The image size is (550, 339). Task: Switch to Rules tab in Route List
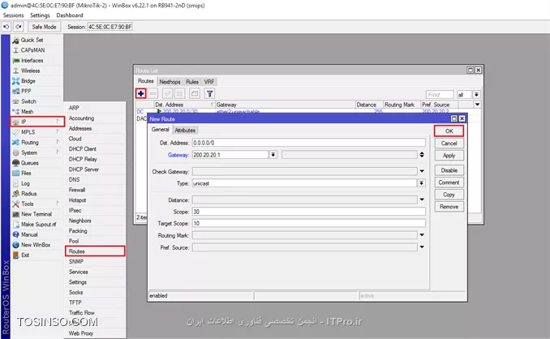[x=192, y=82]
